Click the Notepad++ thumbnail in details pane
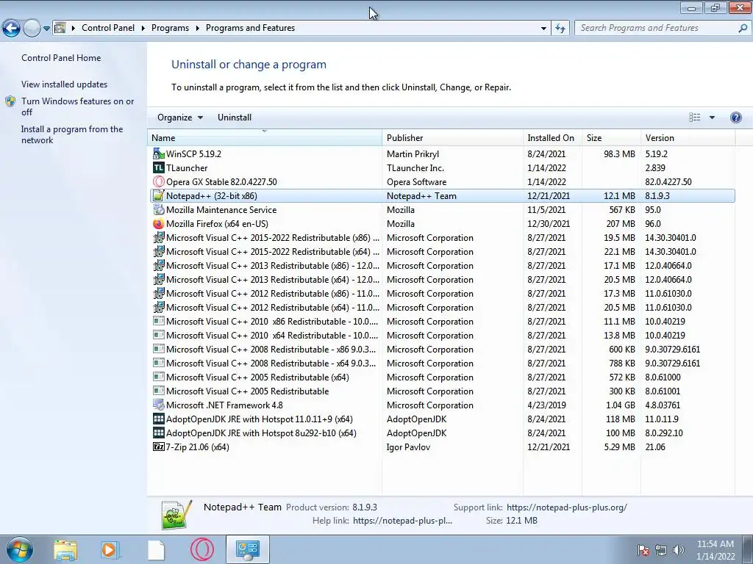This screenshot has height=564, width=753. tap(176, 515)
